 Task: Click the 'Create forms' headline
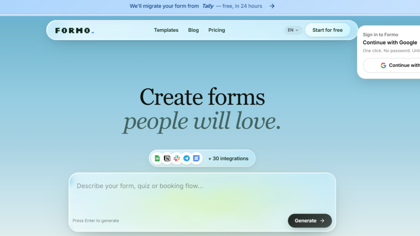[202, 97]
